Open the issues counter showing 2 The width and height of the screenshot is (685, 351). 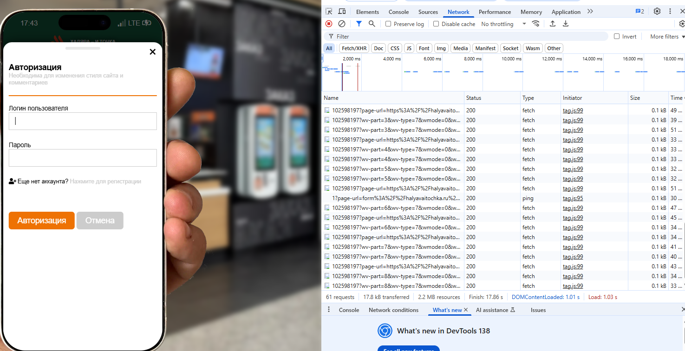(640, 12)
